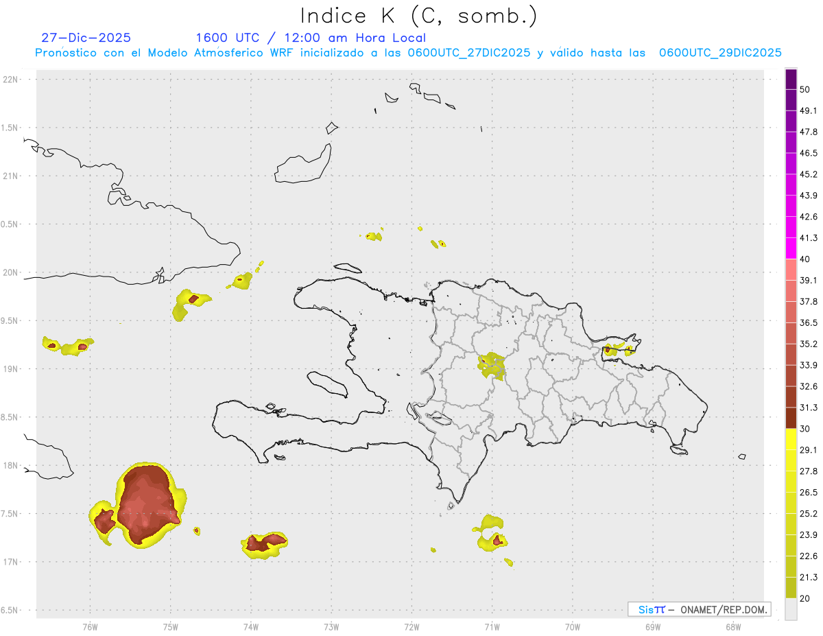Click the "19N" latitude label
823x636 pixels.
[12, 368]
